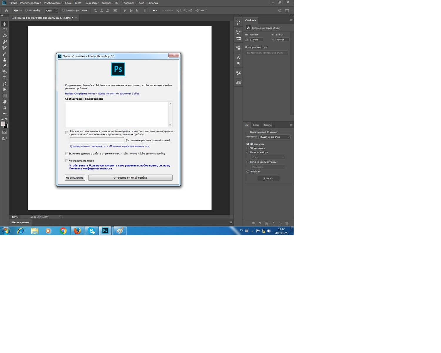
Task: Open the Конус mesh preset dropdown
Action: click(267, 157)
